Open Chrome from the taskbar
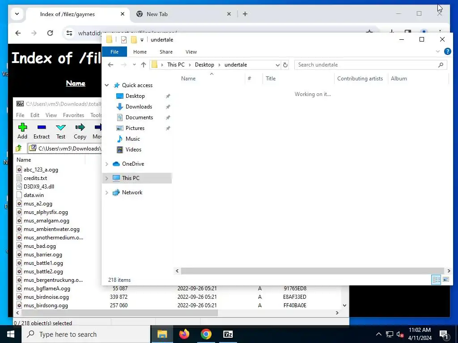This screenshot has width=458, height=343. (206, 334)
